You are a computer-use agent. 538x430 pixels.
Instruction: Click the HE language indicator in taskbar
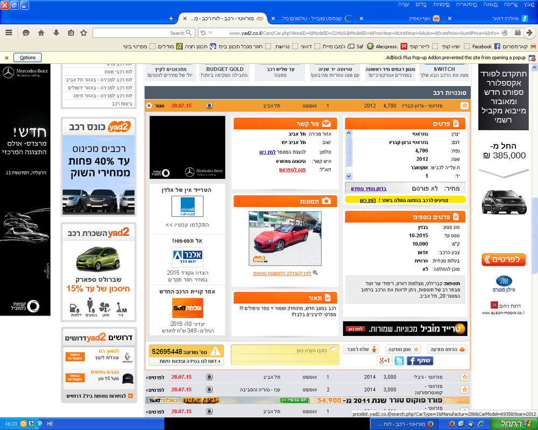coord(49,424)
